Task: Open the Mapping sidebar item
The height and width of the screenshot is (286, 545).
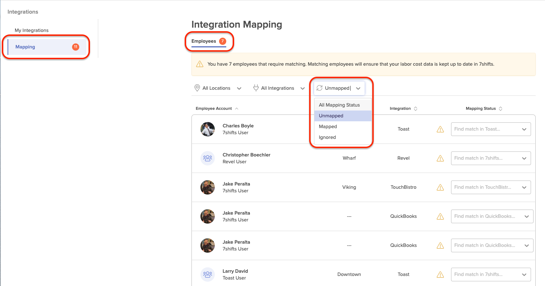Action: [x=25, y=47]
